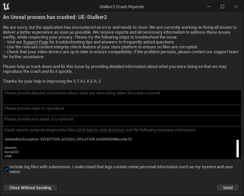Click the 'kernel32' module line
This screenshot has height=196, width=244.
click(11, 152)
